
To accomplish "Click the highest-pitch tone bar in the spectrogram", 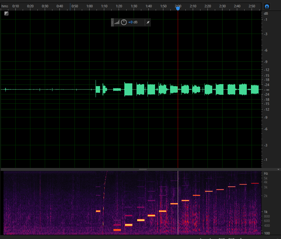I will tap(255, 183).
